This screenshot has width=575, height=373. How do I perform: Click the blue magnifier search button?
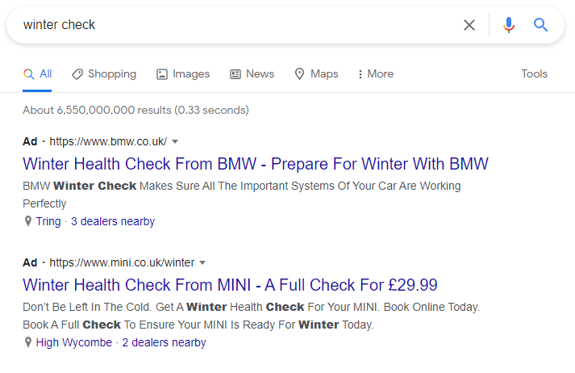coord(541,25)
